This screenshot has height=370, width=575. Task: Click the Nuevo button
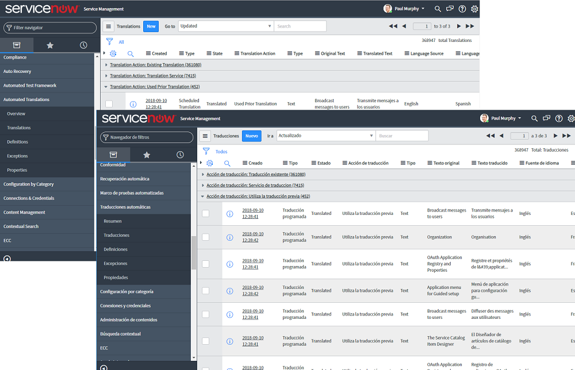(x=251, y=136)
